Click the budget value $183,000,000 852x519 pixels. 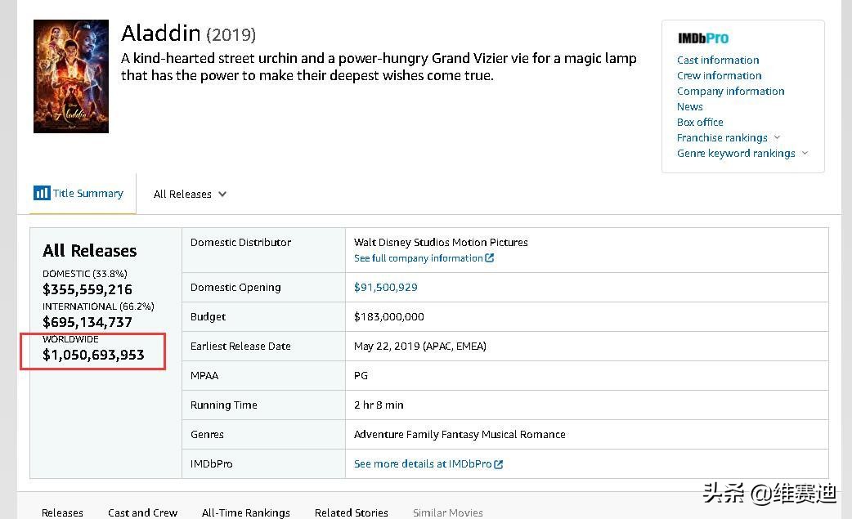(x=388, y=316)
